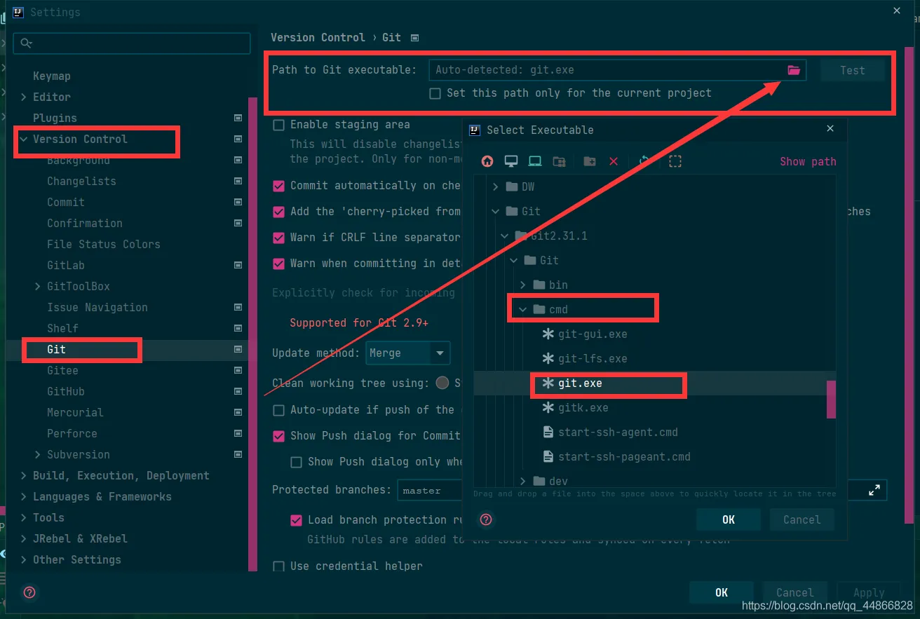Screen dimensions: 920x619
Task: Select the Git settings page in sidebar
Action: point(57,349)
